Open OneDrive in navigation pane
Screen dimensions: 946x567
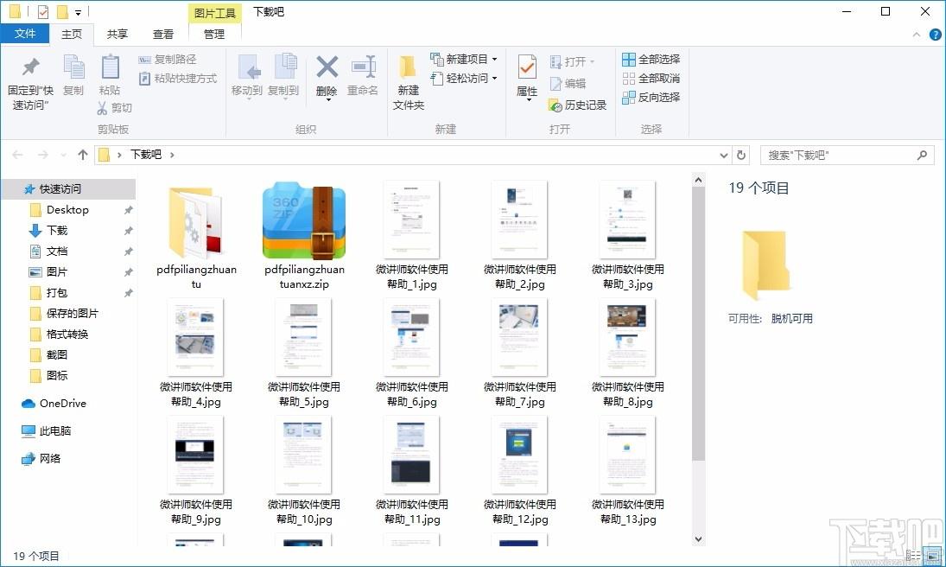54,404
